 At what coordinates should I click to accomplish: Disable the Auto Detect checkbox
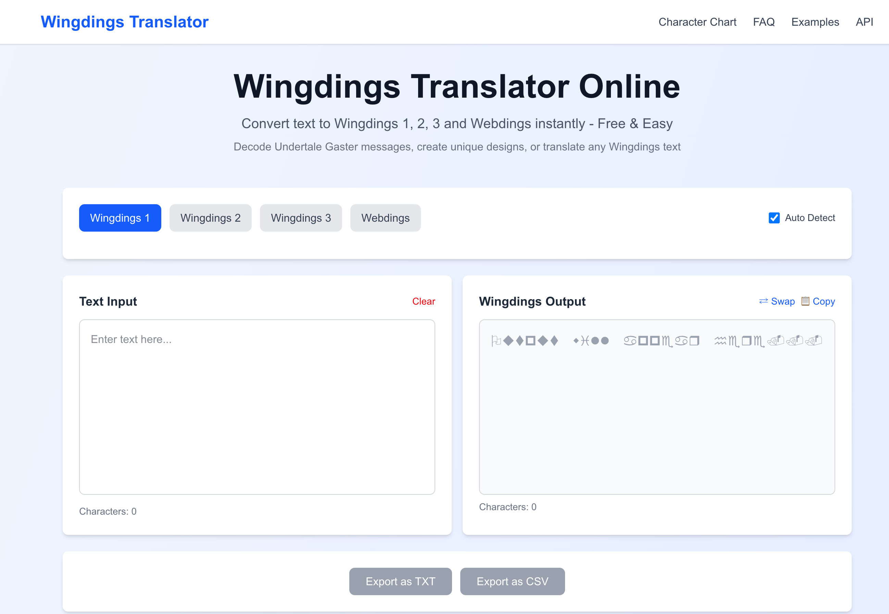coord(774,218)
